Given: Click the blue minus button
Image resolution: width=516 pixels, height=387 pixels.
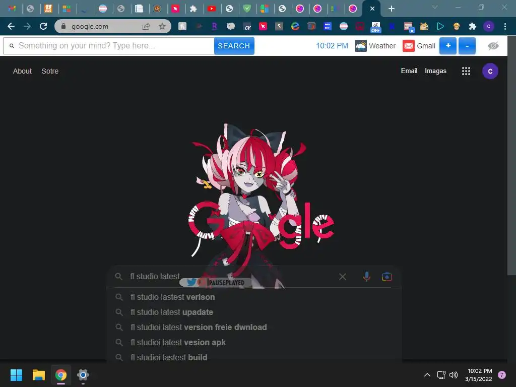Looking at the screenshot, I should pos(467,46).
